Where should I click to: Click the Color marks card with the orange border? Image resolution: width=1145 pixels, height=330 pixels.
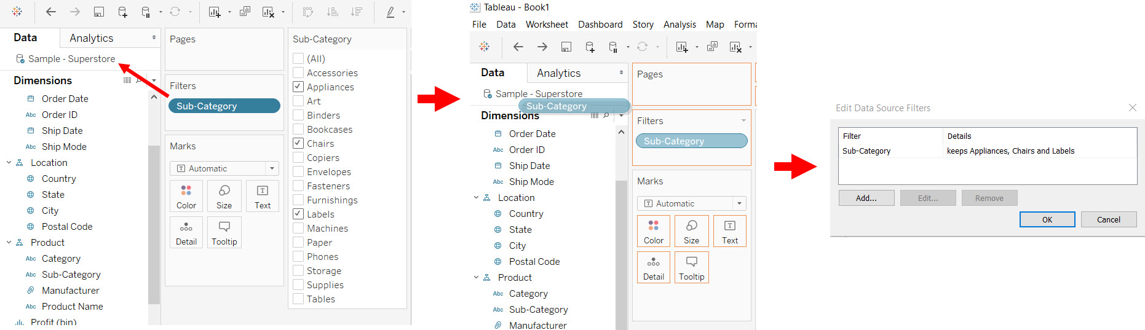653,231
